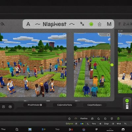Click the small icon before Wod

(x=113, y=124)
